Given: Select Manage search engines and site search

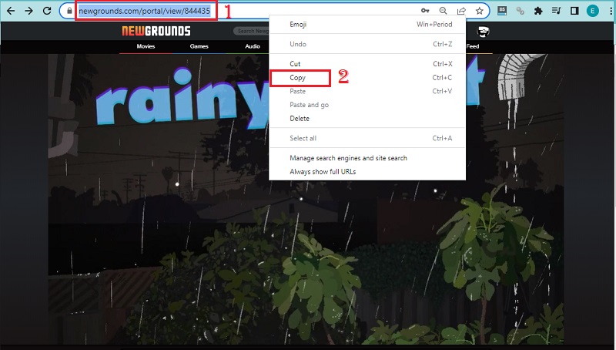Looking at the screenshot, I should (367, 158).
